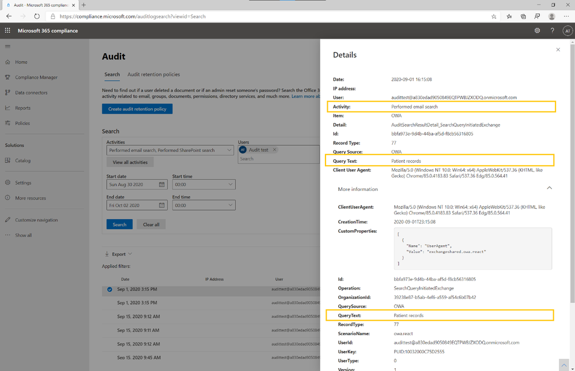The width and height of the screenshot is (575, 371).
Task: Select the Performed email search activity value
Action: coord(414,107)
